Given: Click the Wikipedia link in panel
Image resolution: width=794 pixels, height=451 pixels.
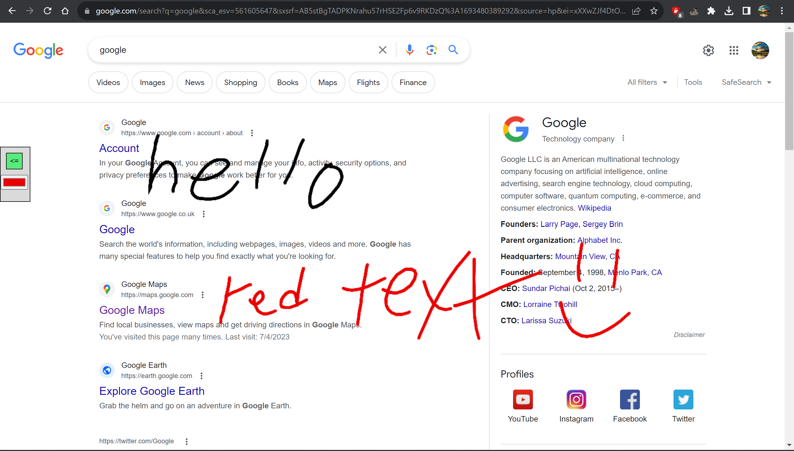Looking at the screenshot, I should (594, 208).
